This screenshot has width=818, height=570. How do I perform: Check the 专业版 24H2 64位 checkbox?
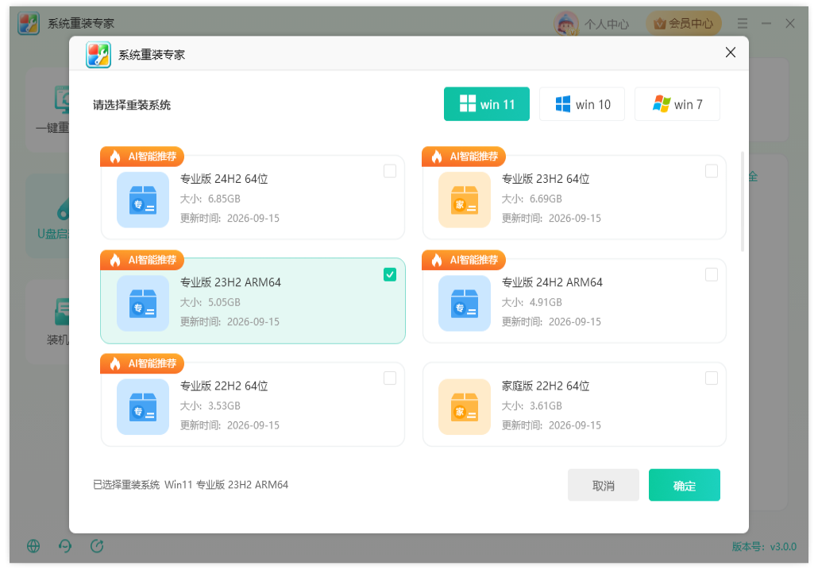pos(390,171)
